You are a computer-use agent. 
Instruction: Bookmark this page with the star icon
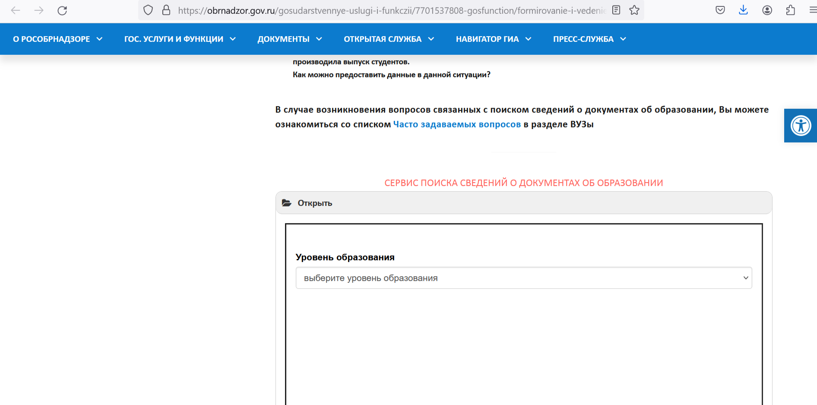[634, 10]
